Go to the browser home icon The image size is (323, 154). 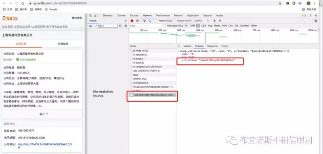pos(23,3)
